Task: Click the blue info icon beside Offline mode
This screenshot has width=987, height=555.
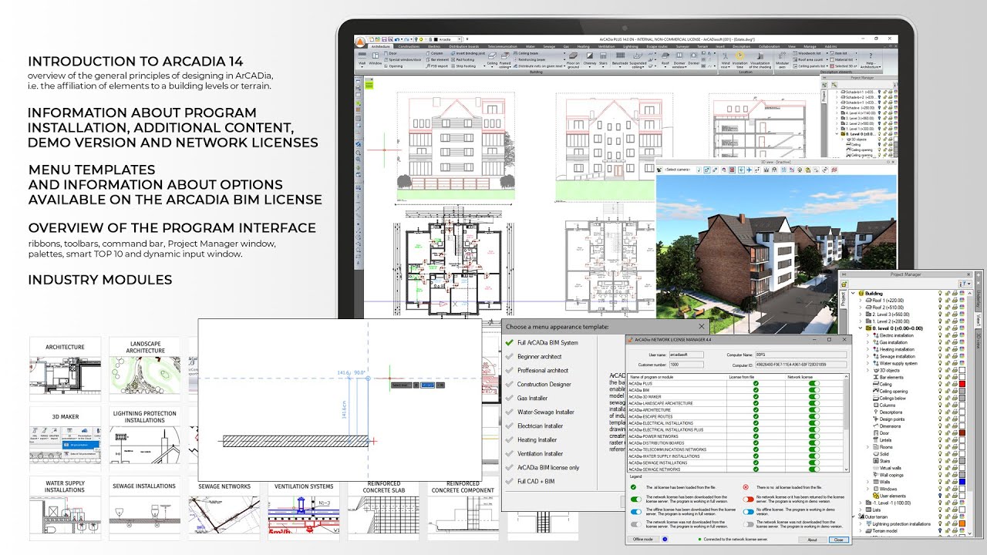Action: (665, 539)
